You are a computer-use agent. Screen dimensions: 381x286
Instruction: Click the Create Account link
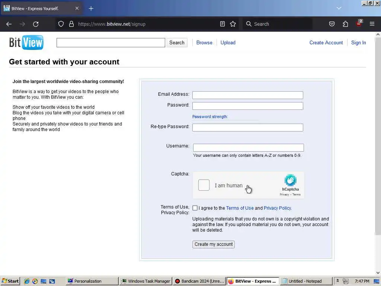326,42
